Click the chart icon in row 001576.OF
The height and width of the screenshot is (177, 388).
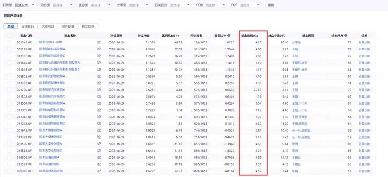click(99, 49)
